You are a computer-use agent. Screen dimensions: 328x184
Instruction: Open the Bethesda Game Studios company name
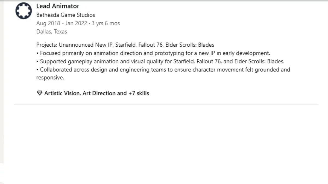point(66,15)
